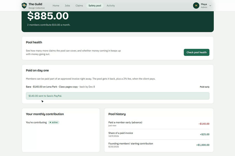Click the Pool health heading
Screen dimensions: 235x156
(x=34, y=42)
